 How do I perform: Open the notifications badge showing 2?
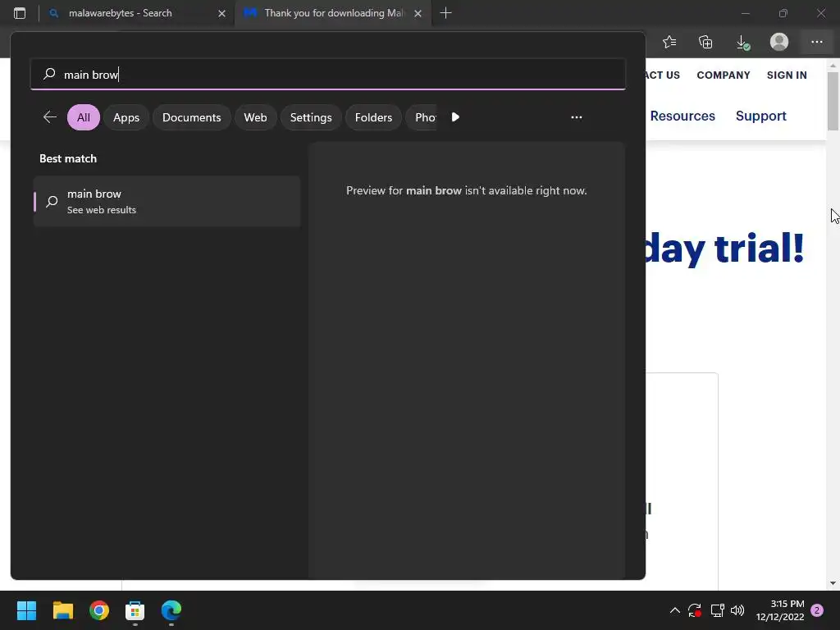(x=817, y=610)
